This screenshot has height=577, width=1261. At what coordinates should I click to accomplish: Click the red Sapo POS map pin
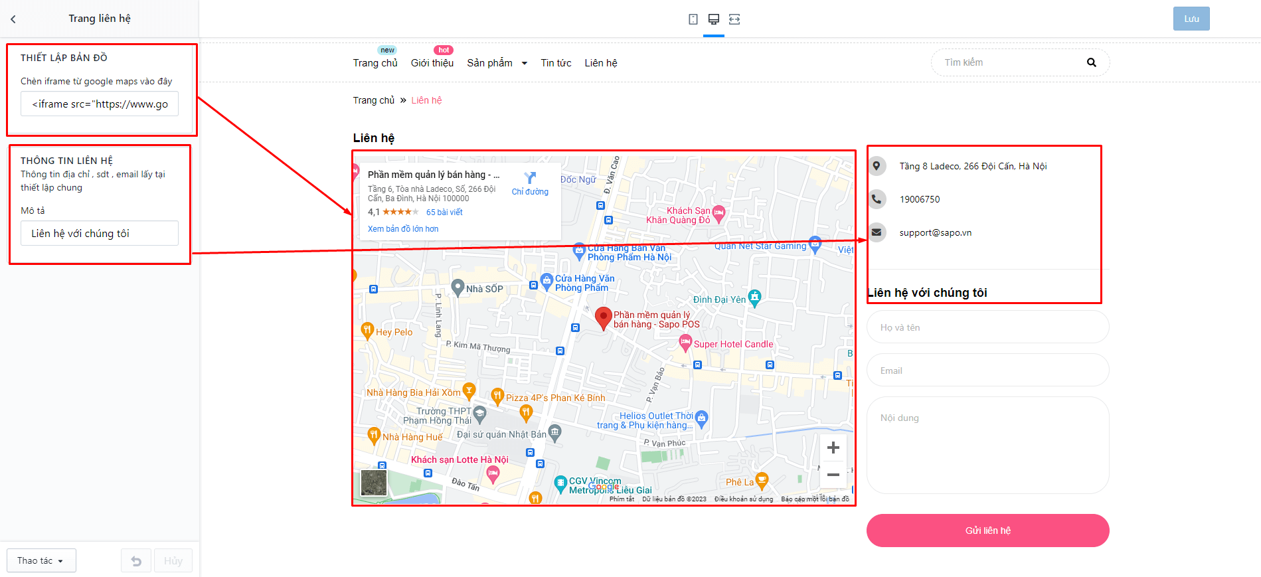pyautogui.click(x=603, y=318)
